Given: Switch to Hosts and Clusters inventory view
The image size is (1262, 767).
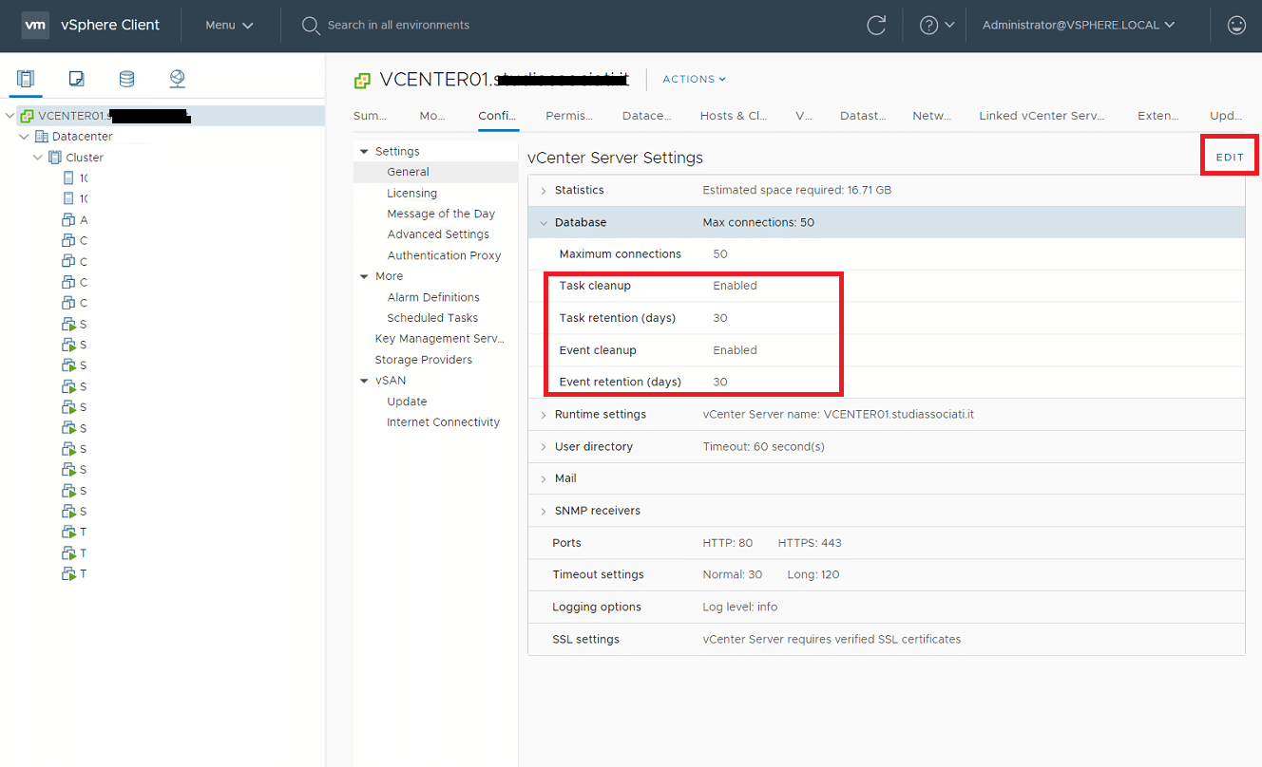Looking at the screenshot, I should click(x=26, y=79).
